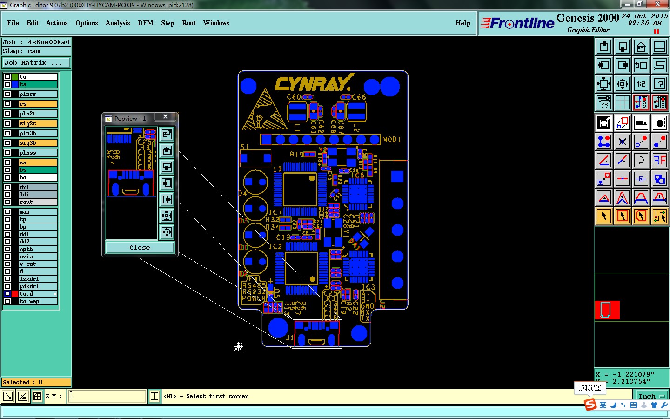Select the polygon arrow selection tool

click(641, 216)
